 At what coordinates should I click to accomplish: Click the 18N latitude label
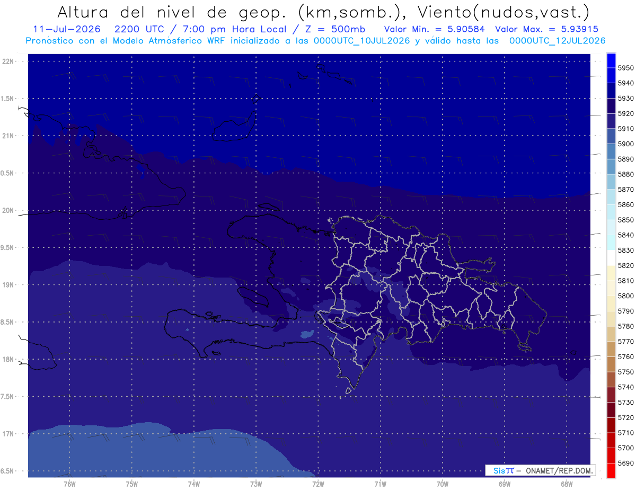click(x=8, y=359)
